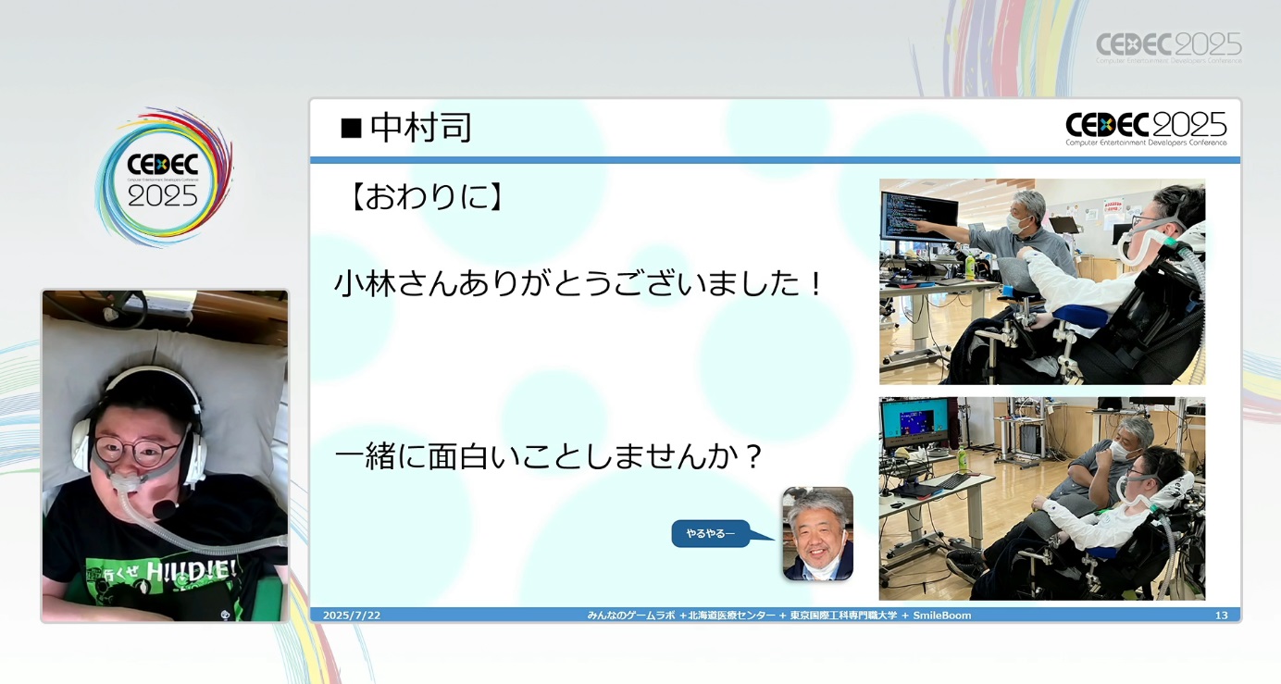Click the slide title 中村司
Viewport: 1281px width, 684px height.
[x=421, y=128]
